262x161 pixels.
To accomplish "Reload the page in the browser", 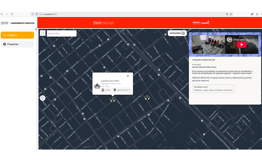I will click(12, 14).
